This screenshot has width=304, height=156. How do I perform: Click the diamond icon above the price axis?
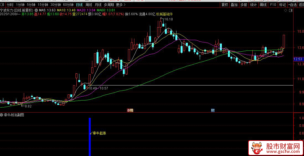[285, 10]
